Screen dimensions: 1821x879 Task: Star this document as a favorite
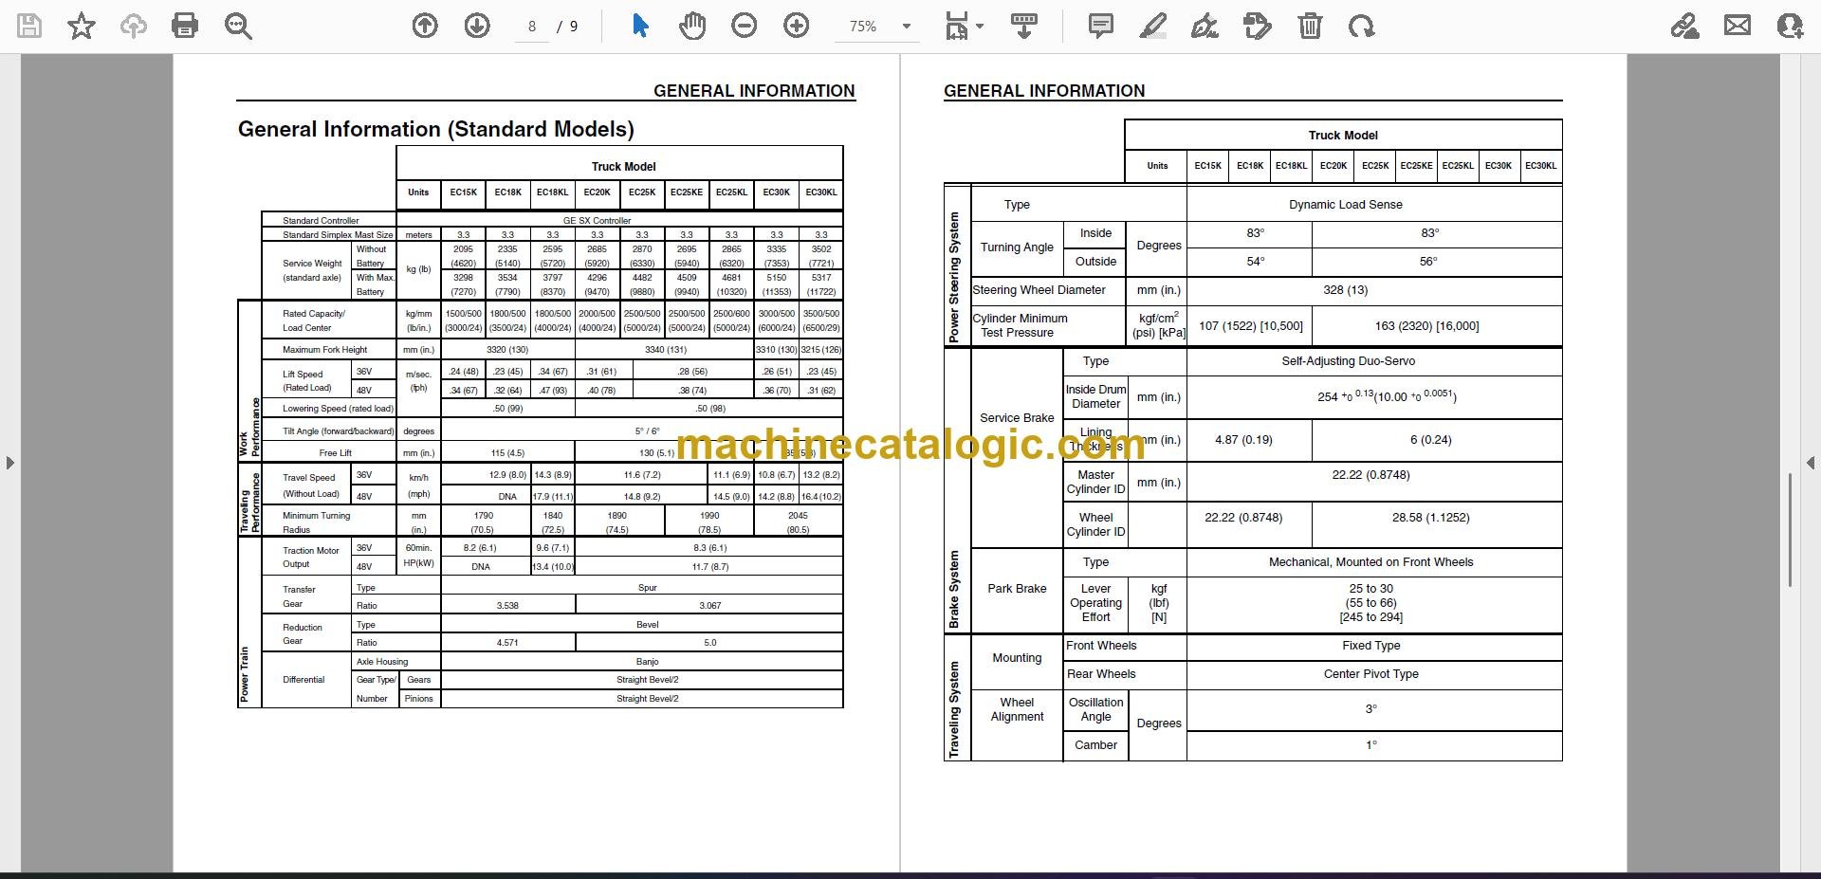coord(82,26)
